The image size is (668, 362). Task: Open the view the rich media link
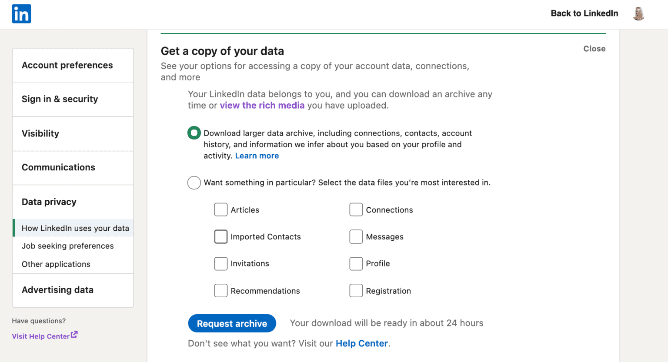262,105
